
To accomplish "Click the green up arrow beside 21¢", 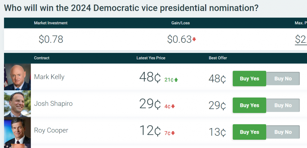I will (176, 80).
